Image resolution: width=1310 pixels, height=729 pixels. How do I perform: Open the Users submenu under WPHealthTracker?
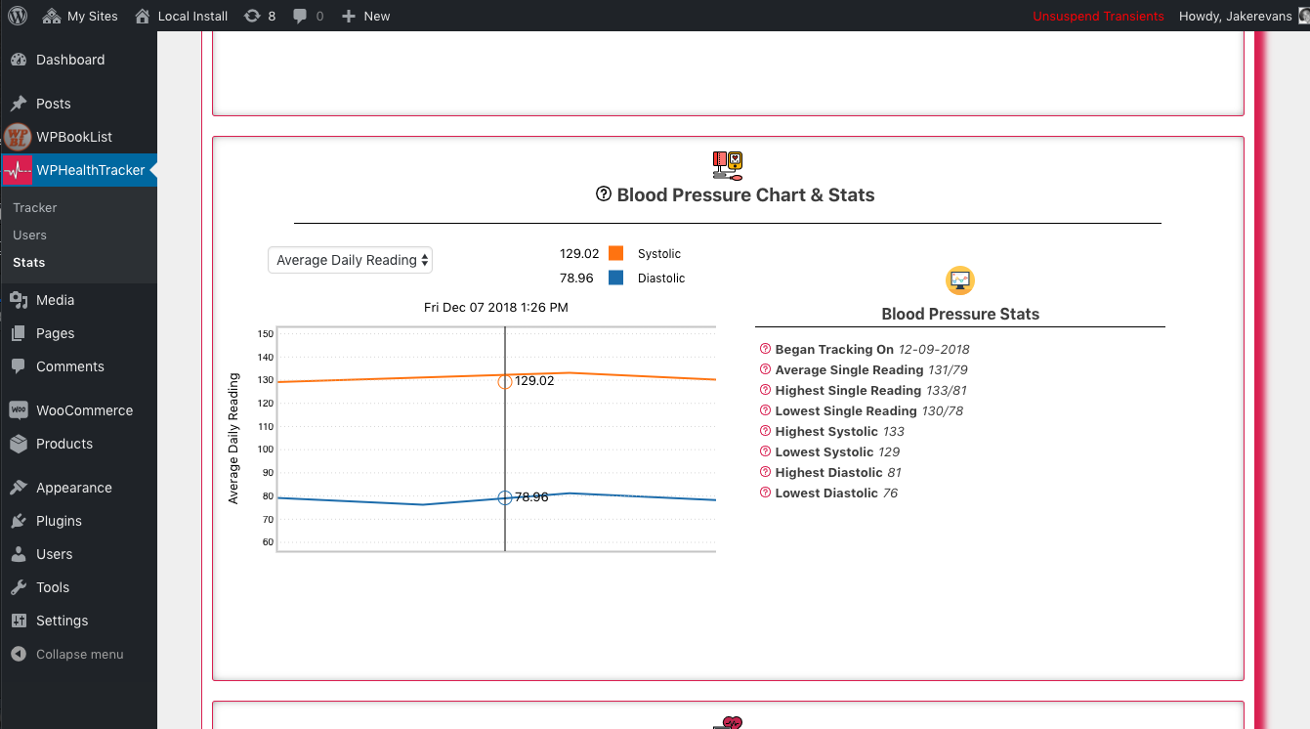pyautogui.click(x=30, y=235)
